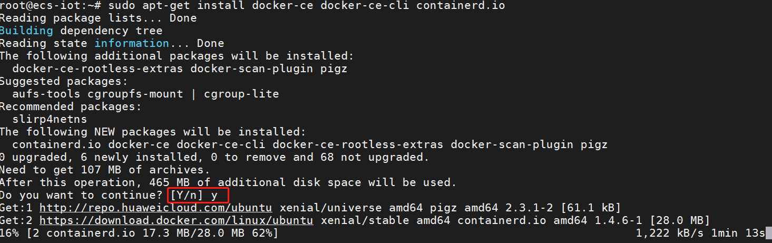Open the download.docker.com/linux/ubuntu link

tap(176, 220)
